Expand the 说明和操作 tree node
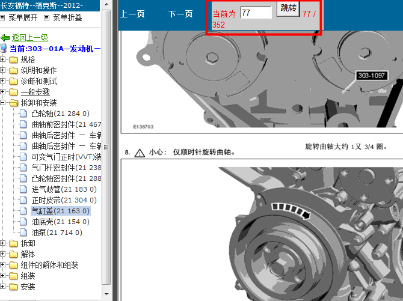Screen dimensions: 403x301 click(x=2, y=70)
